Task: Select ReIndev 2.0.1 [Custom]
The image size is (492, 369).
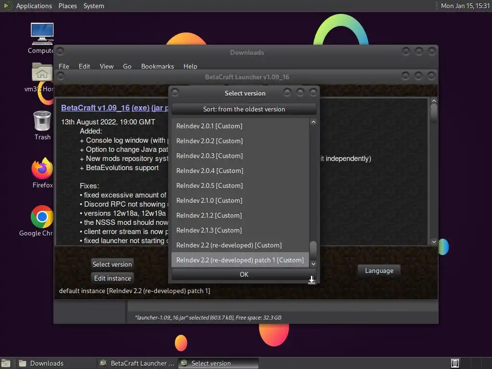Action: [x=240, y=126]
